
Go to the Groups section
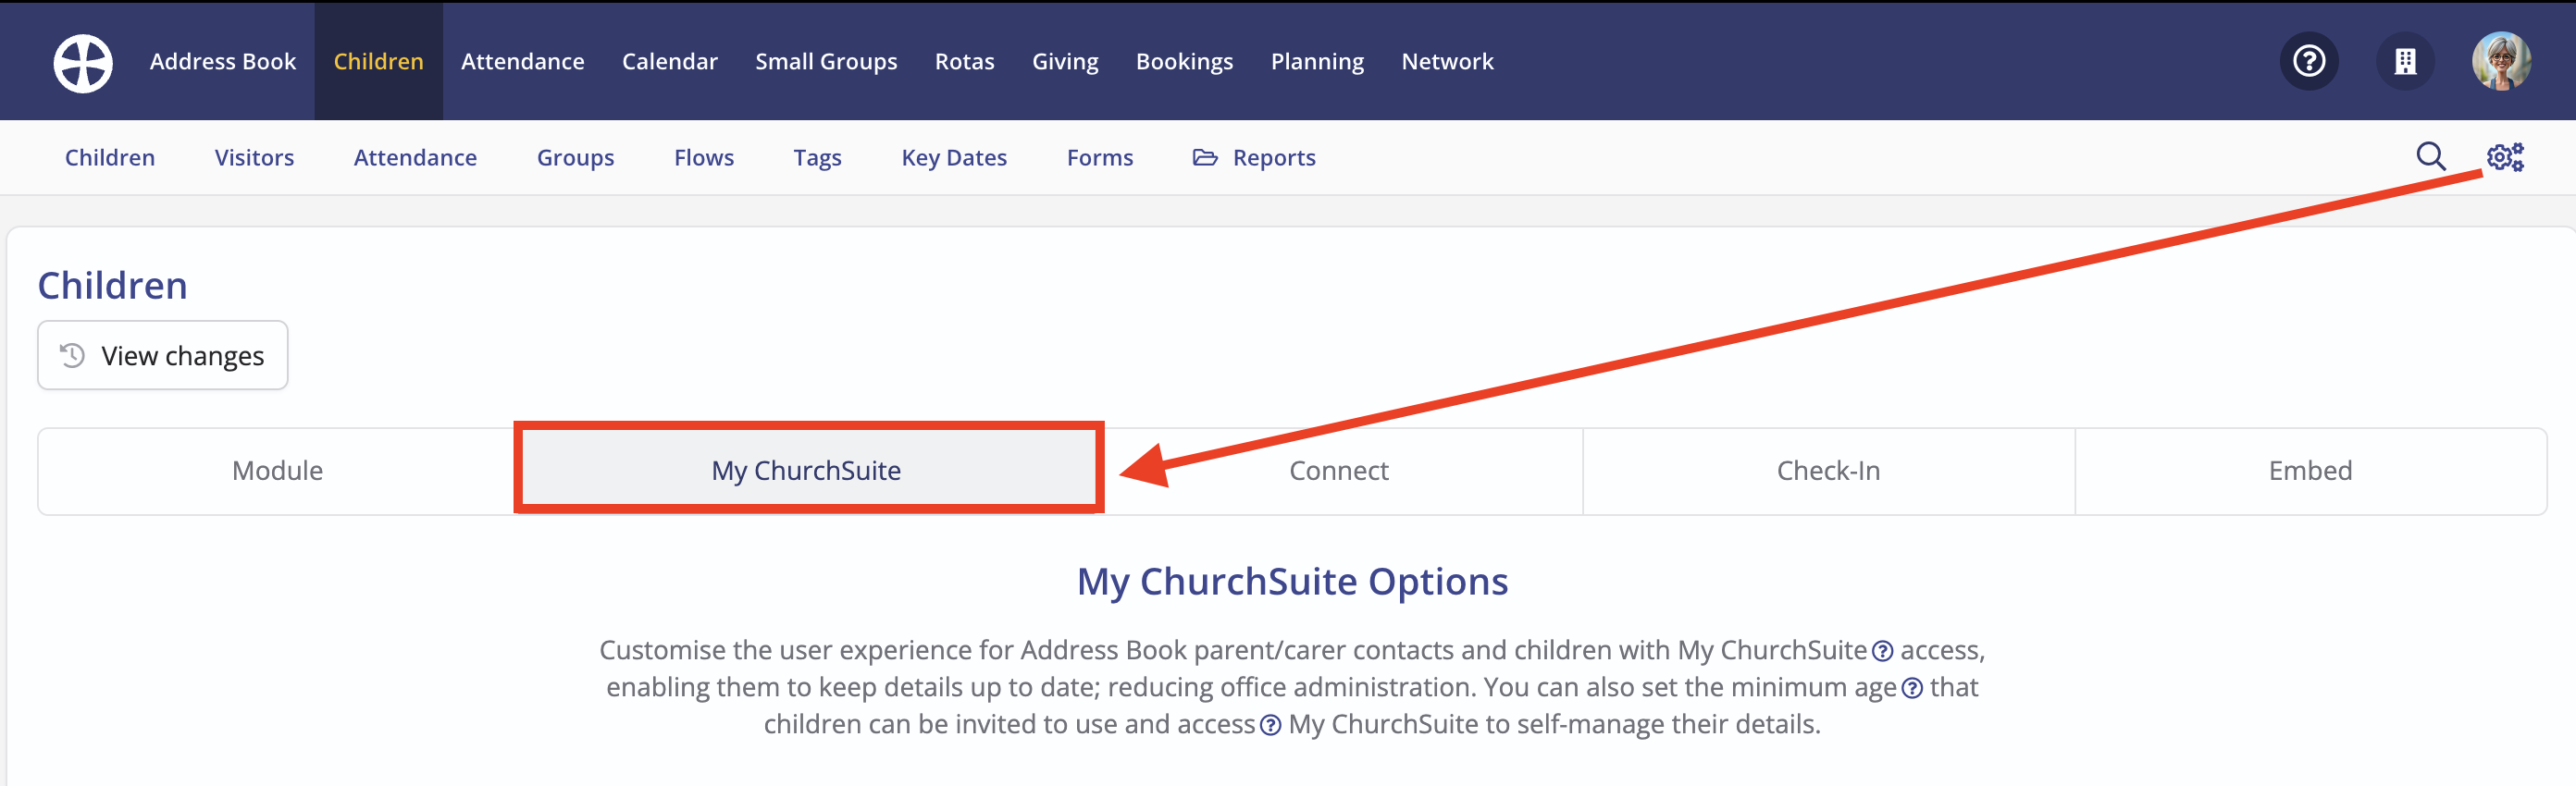click(x=575, y=157)
